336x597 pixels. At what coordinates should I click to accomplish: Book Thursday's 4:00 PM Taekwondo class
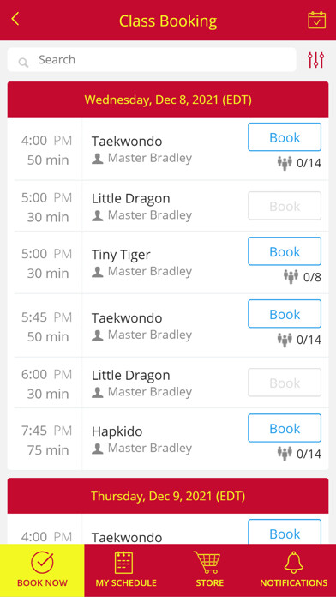click(285, 533)
